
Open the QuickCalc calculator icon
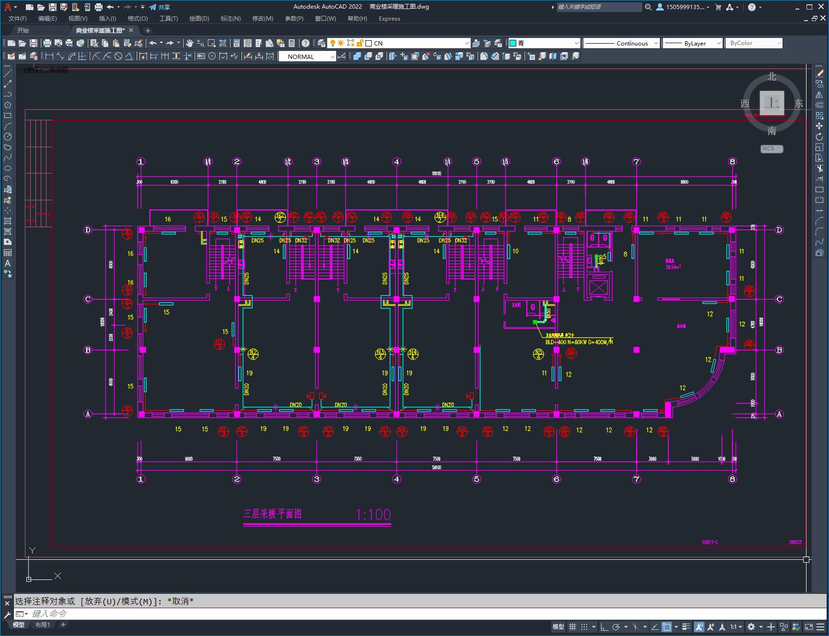(x=292, y=43)
